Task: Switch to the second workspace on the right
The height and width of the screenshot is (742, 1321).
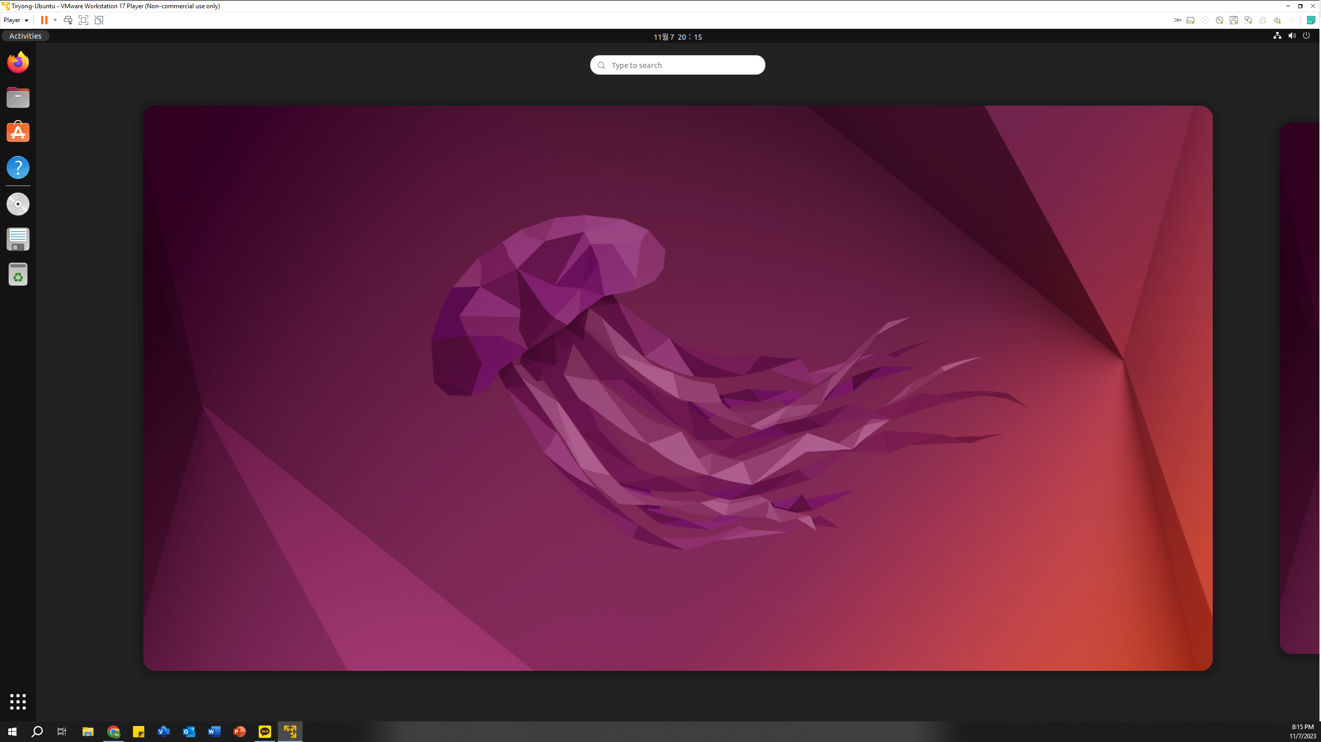Action: [x=1300, y=388]
